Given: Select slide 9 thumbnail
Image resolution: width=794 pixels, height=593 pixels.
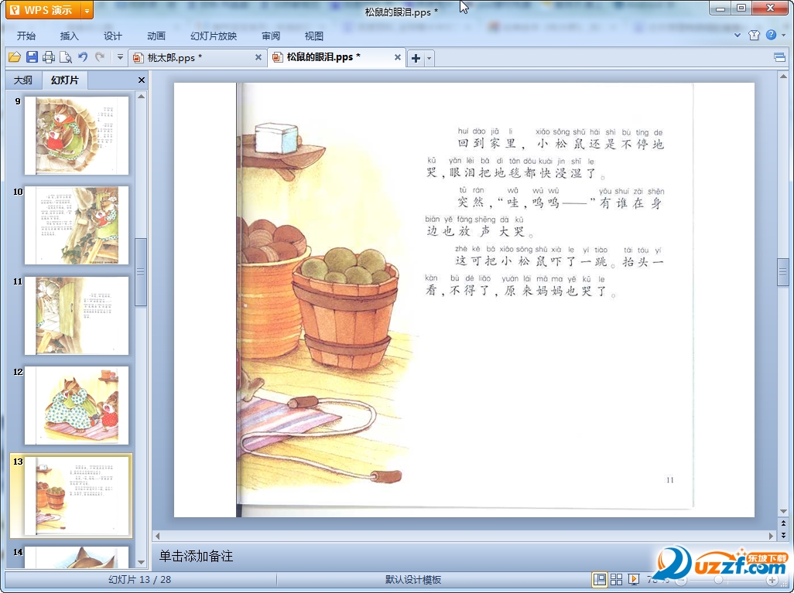Looking at the screenshot, I should point(77,135).
